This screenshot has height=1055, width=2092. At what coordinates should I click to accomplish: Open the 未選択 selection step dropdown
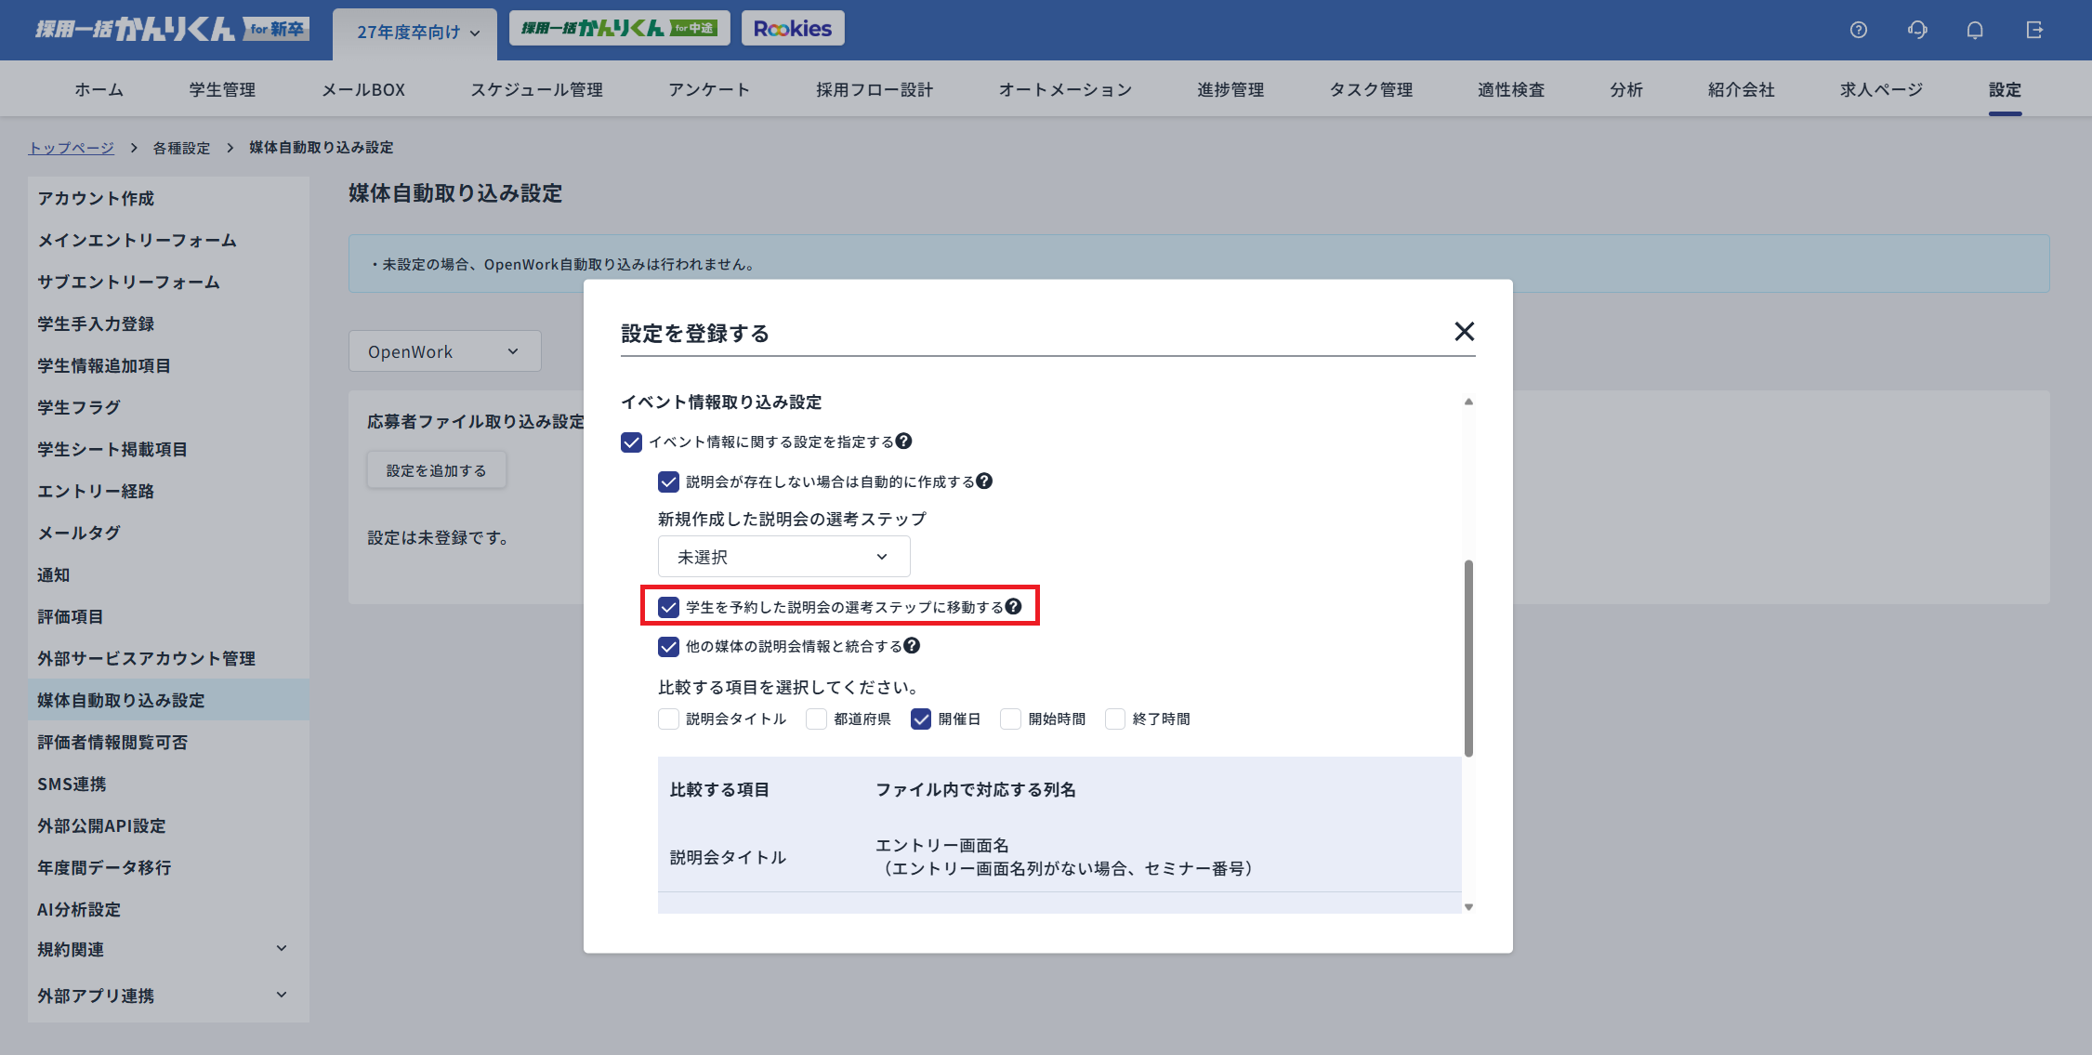tap(783, 556)
